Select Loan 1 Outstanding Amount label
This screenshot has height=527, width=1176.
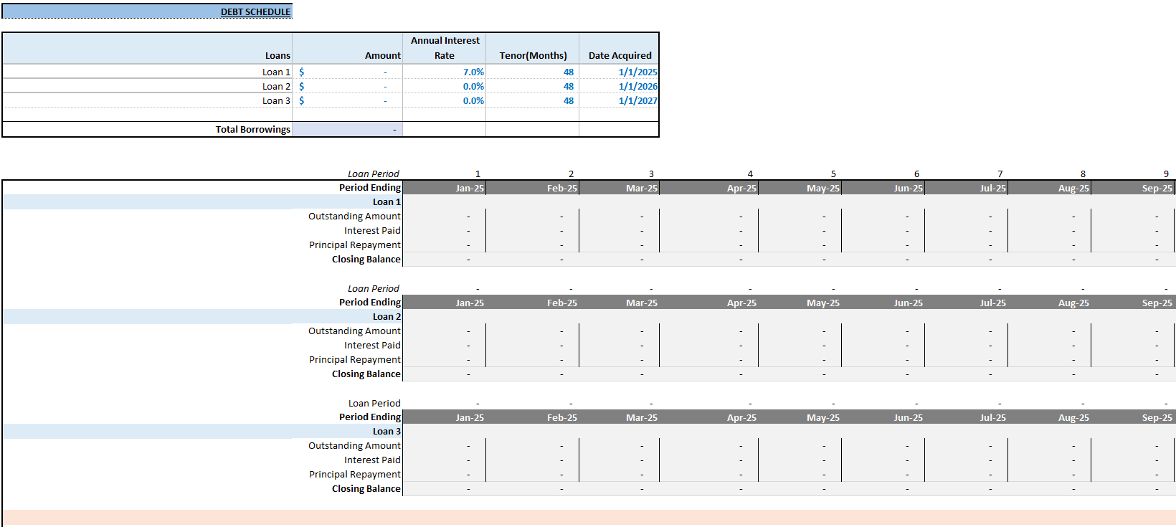click(354, 216)
